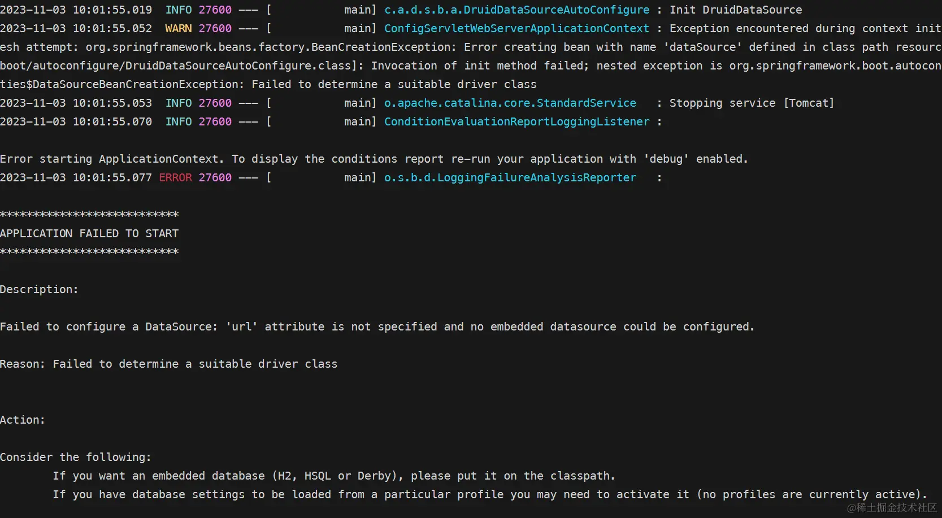Viewport: 942px width, 518px height.
Task: Click the Failed to configure a DataSource line
Action: coord(377,327)
